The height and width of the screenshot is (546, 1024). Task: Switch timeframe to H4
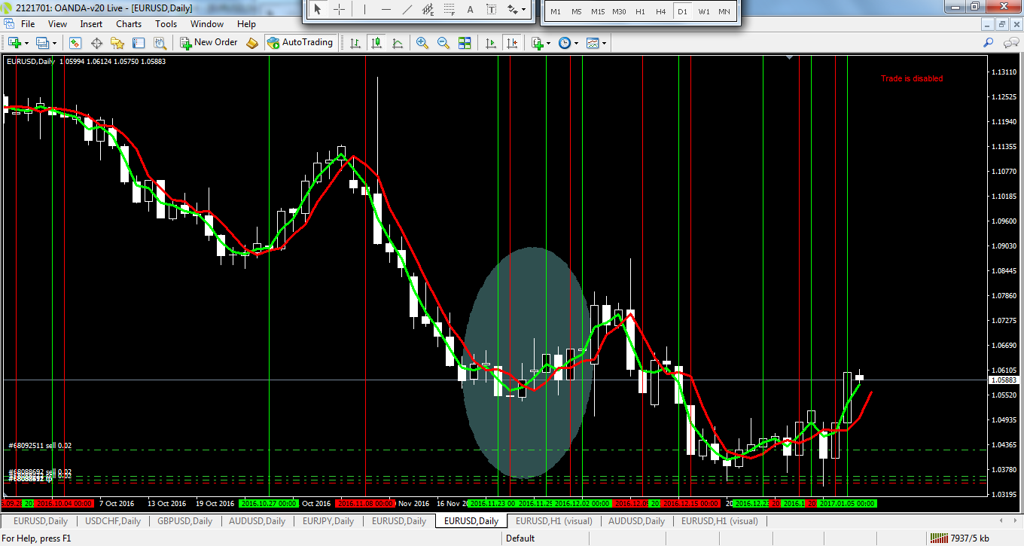660,11
